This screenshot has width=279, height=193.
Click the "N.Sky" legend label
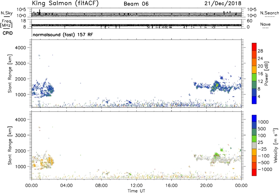click(7, 13)
